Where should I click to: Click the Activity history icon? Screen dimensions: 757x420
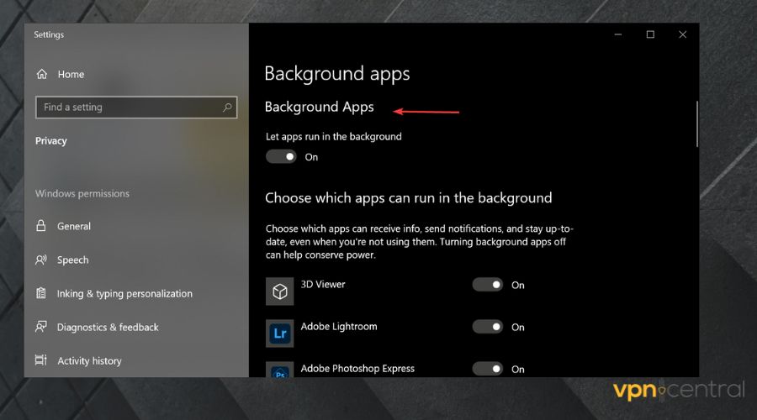(41, 360)
